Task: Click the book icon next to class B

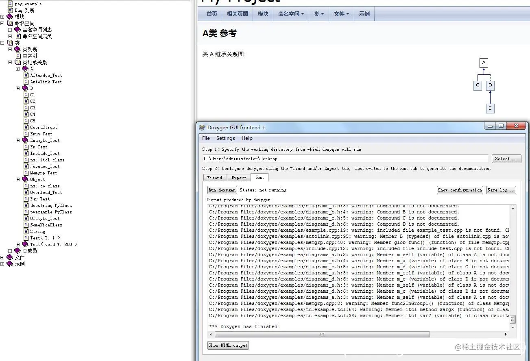Action: [x=25, y=88]
